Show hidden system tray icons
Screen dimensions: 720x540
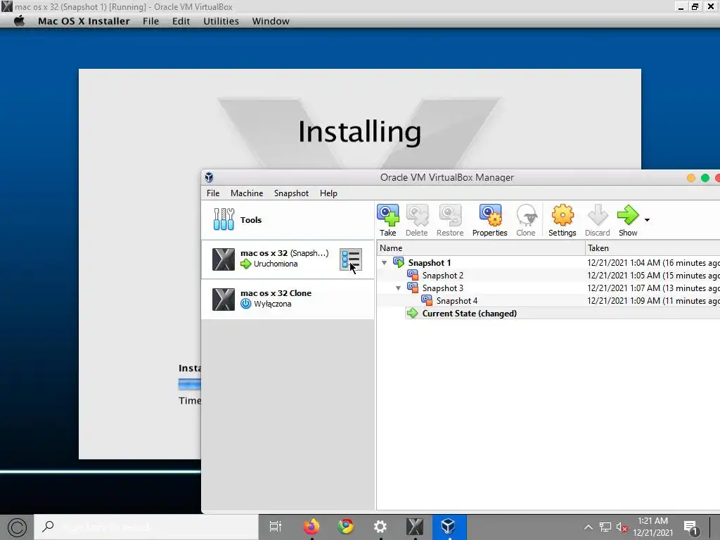click(x=588, y=527)
